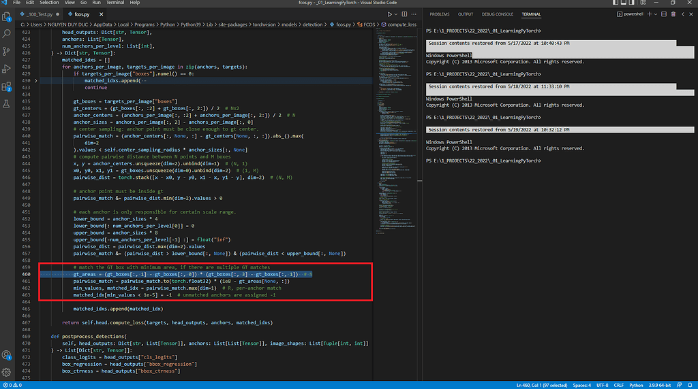
Task: Open the Manage gear menu
Action: tap(7, 372)
